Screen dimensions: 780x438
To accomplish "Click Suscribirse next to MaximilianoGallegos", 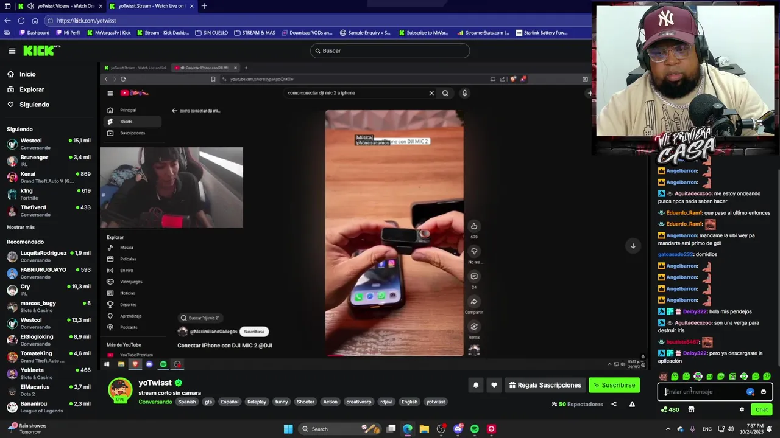I will 254,332.
